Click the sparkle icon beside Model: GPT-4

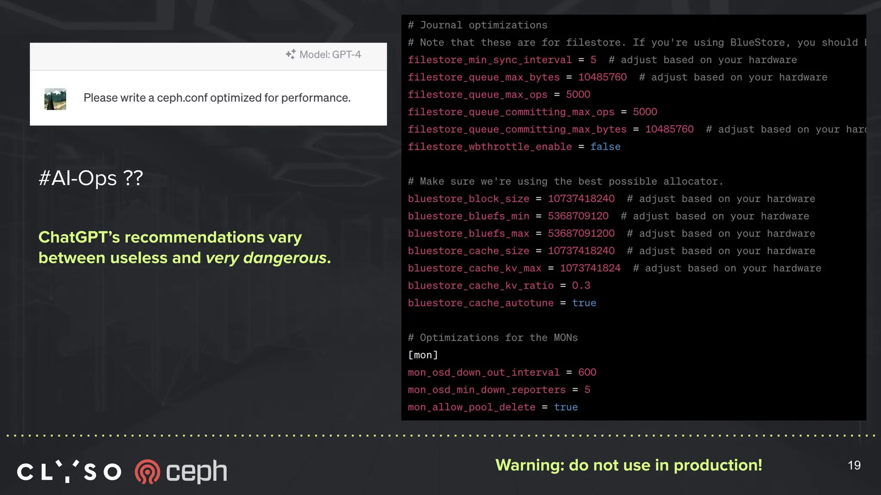point(290,54)
